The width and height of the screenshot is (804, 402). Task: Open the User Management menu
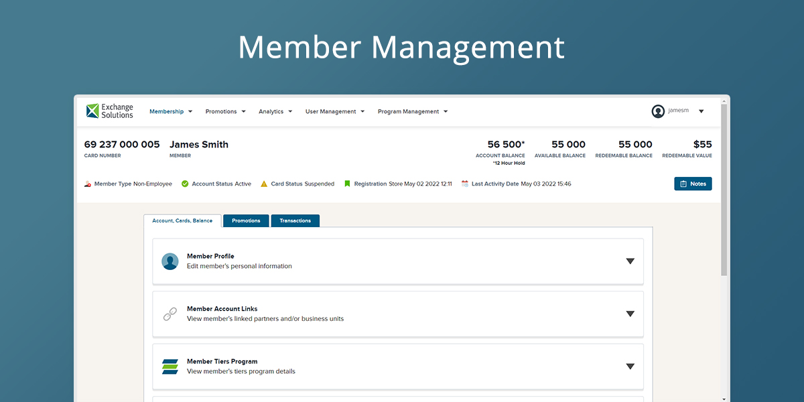coord(335,112)
